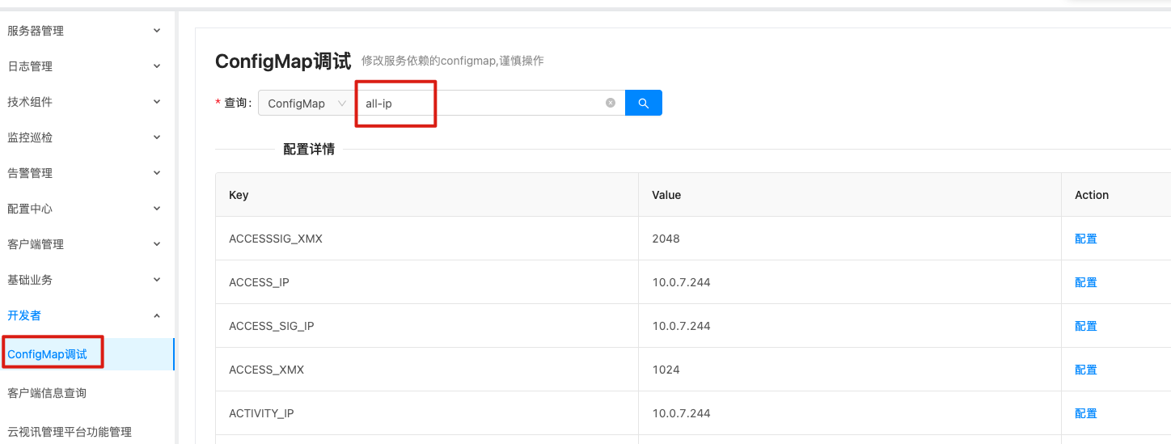Clear the all-ip search text
1171x444 pixels.
coord(611,103)
